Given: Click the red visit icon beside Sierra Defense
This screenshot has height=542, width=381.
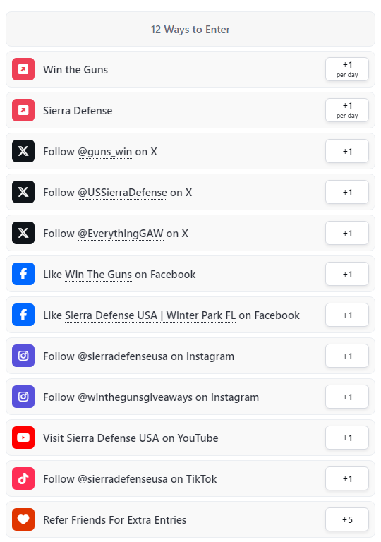Looking at the screenshot, I should [x=23, y=110].
